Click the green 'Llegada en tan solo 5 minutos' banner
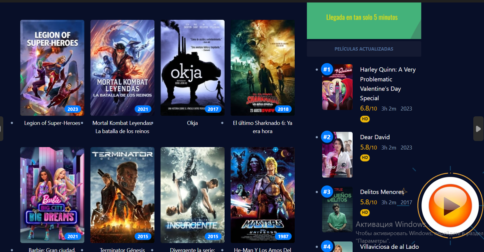The image size is (484, 252). coord(364,21)
